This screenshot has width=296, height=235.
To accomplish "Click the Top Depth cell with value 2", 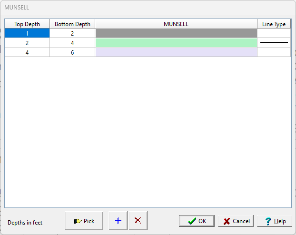I will pyautogui.click(x=27, y=43).
